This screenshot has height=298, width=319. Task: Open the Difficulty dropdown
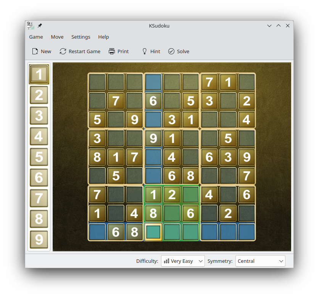183,261
